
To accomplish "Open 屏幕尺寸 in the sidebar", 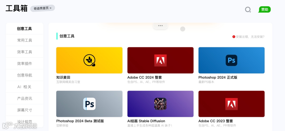I will (25, 110).
